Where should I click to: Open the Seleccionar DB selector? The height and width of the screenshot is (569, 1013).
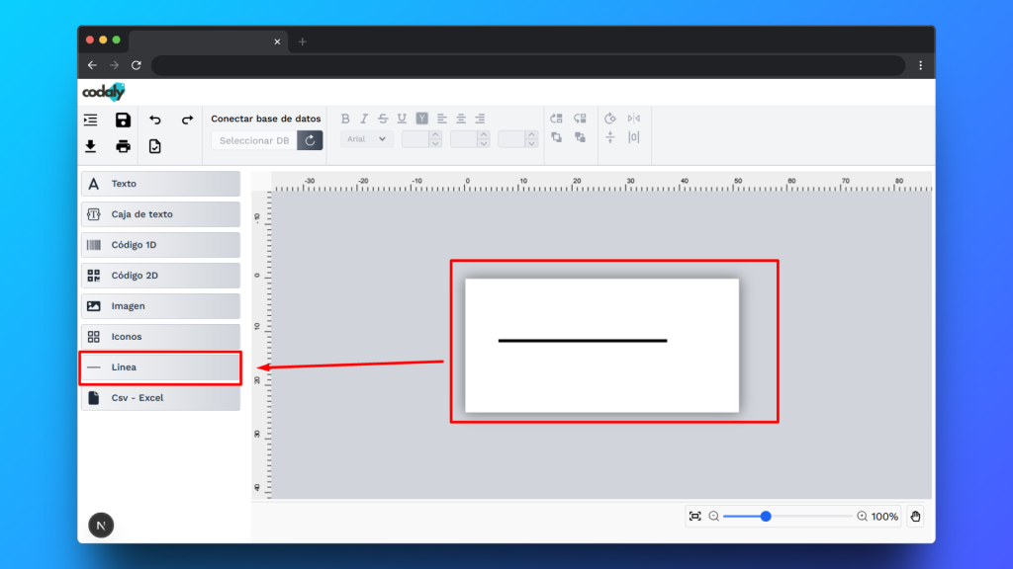[254, 140]
